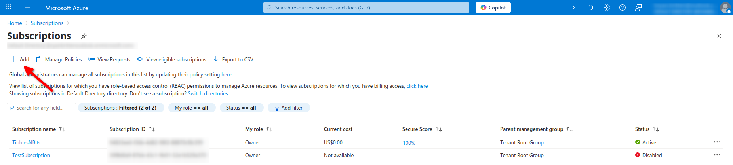Click TestSubscription Tenant Root Group cell
The height and width of the screenshot is (165, 733).
(522, 155)
